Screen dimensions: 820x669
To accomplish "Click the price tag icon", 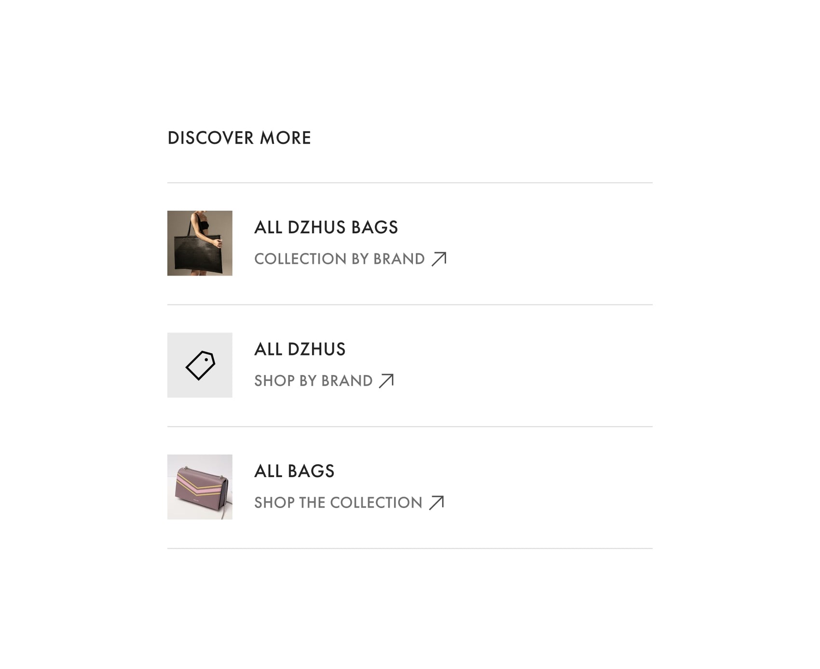I will [200, 365].
